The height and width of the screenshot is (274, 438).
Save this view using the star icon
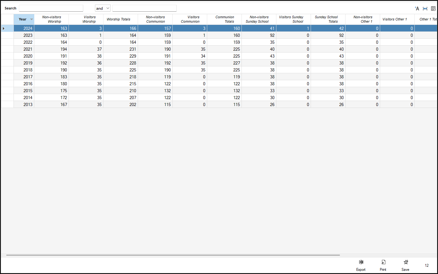point(405,264)
